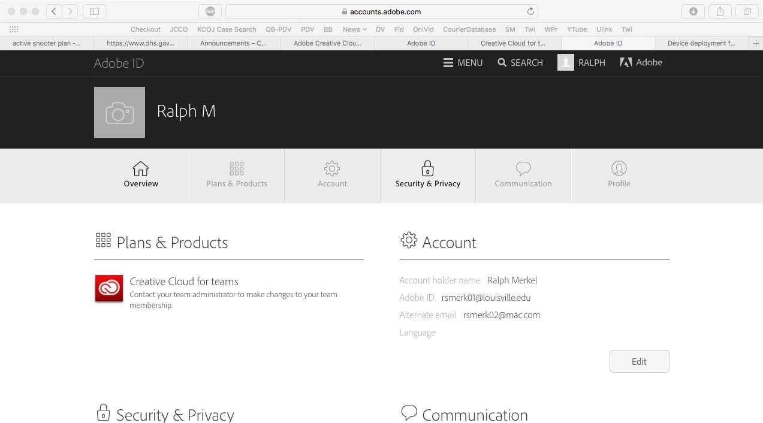This screenshot has width=763, height=423.
Task: Go back with Safari's back arrow
Action: [55, 11]
